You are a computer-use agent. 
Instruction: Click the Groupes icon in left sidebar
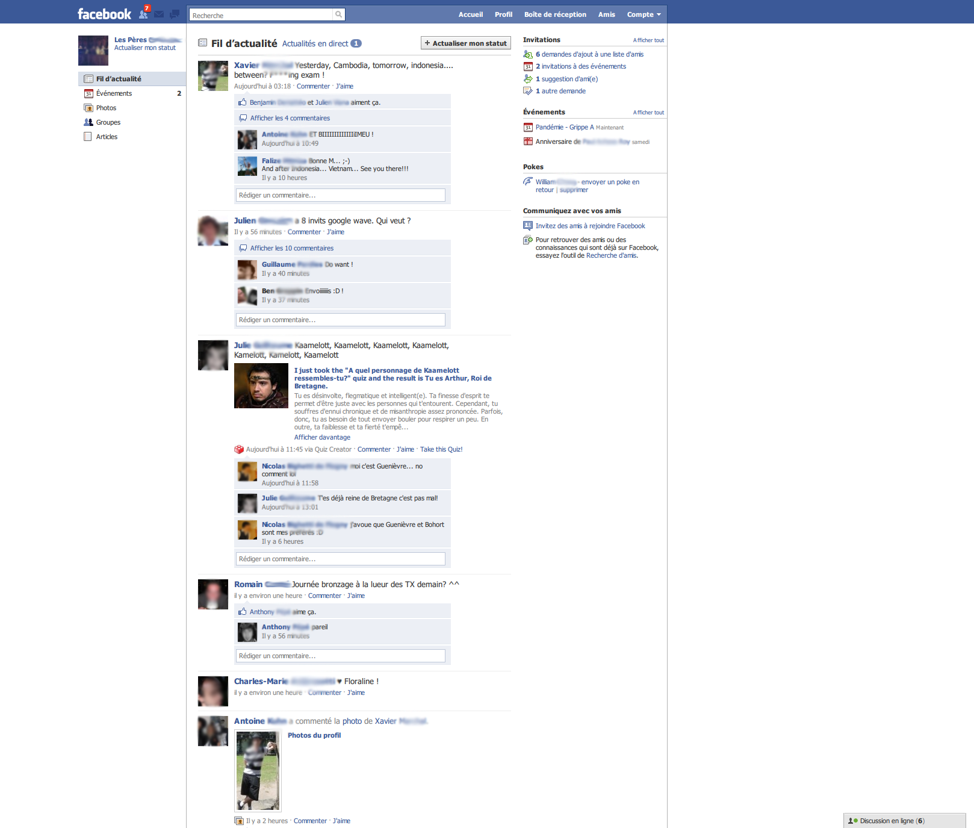88,122
